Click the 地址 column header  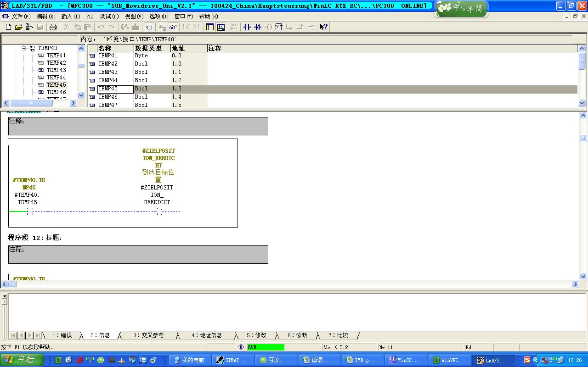point(189,48)
